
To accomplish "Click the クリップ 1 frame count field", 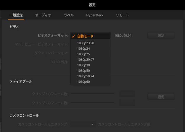I will tap(127, 94).
